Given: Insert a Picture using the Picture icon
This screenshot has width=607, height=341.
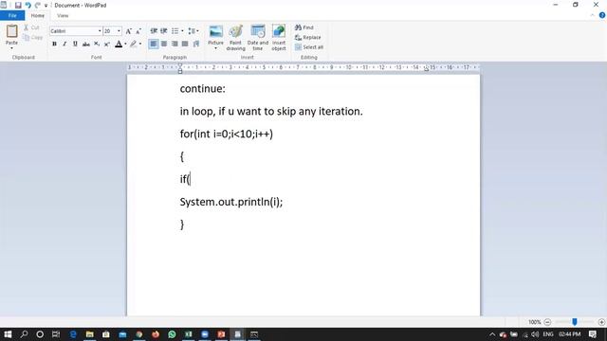Looking at the screenshot, I should tap(215, 31).
